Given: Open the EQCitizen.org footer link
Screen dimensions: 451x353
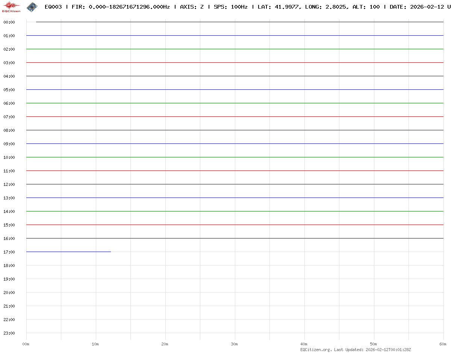Looking at the screenshot, I should (316, 350).
